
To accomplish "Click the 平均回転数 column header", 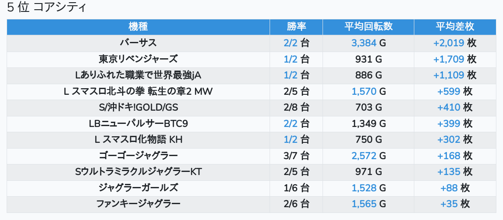I will pyautogui.click(x=368, y=26).
